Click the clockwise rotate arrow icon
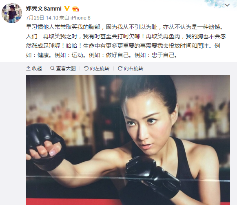Image resolution: width=237 pixels, height=205 pixels. click(x=120, y=68)
